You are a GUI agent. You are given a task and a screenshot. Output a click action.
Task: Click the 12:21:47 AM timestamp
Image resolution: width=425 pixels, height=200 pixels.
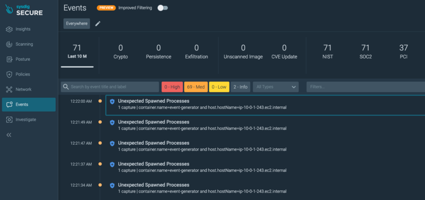point(81,143)
